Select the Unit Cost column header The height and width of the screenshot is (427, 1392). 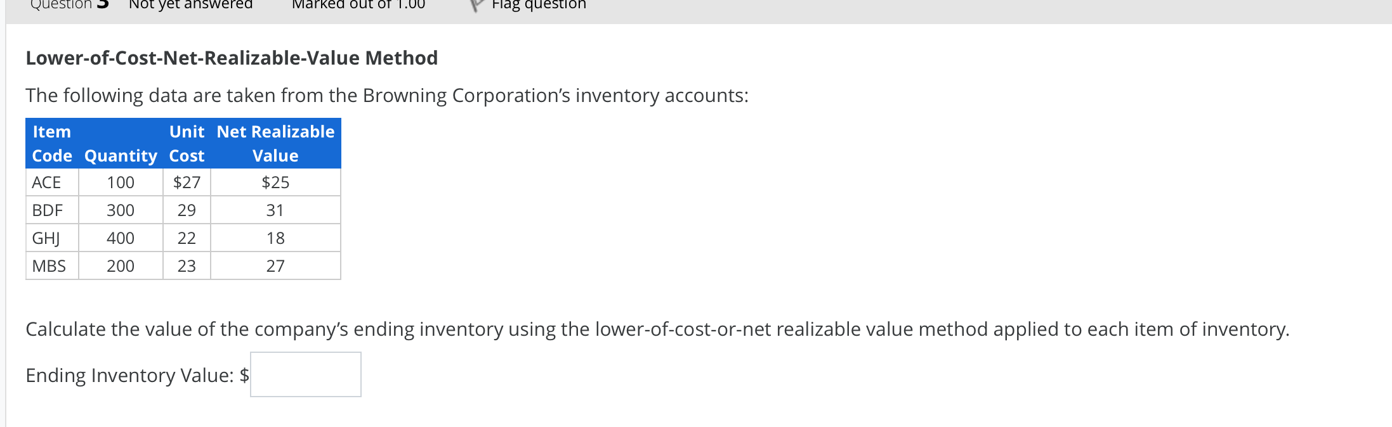tap(186, 143)
